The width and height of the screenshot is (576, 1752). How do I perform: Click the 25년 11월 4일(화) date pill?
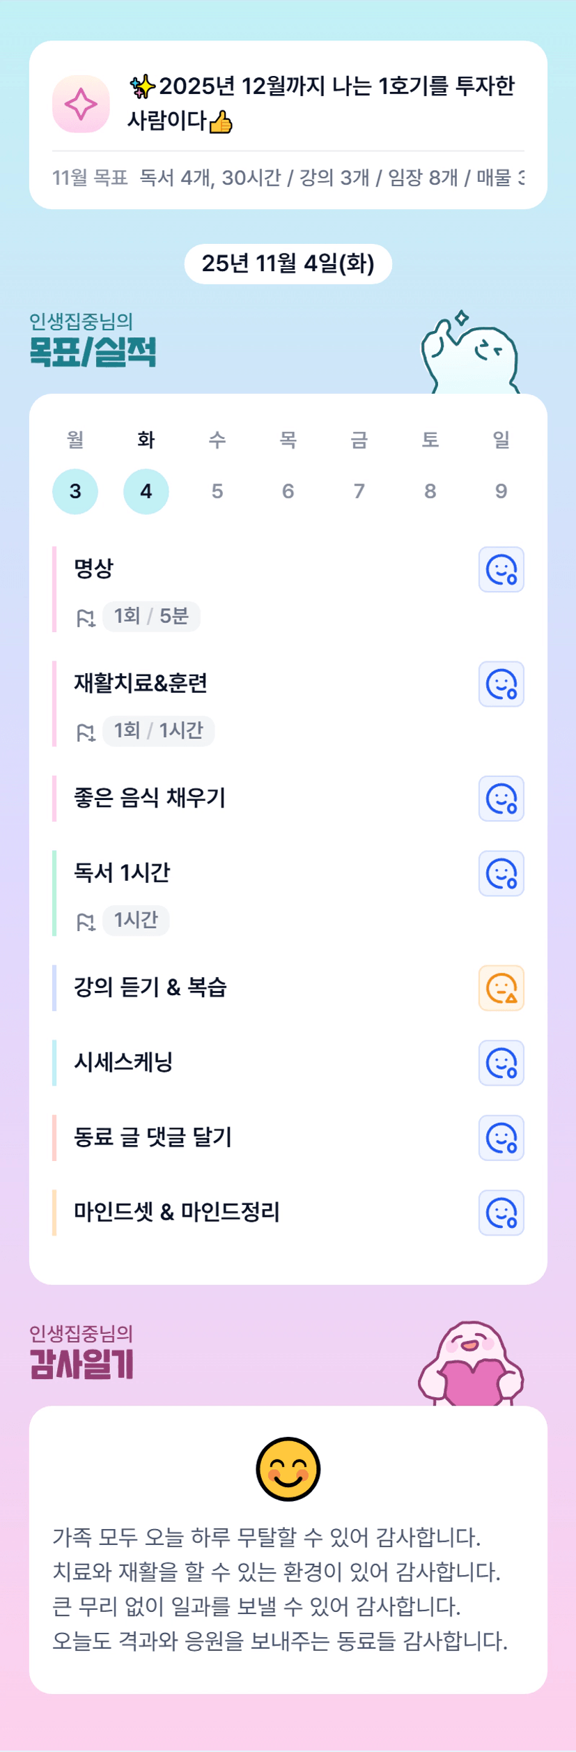(288, 263)
